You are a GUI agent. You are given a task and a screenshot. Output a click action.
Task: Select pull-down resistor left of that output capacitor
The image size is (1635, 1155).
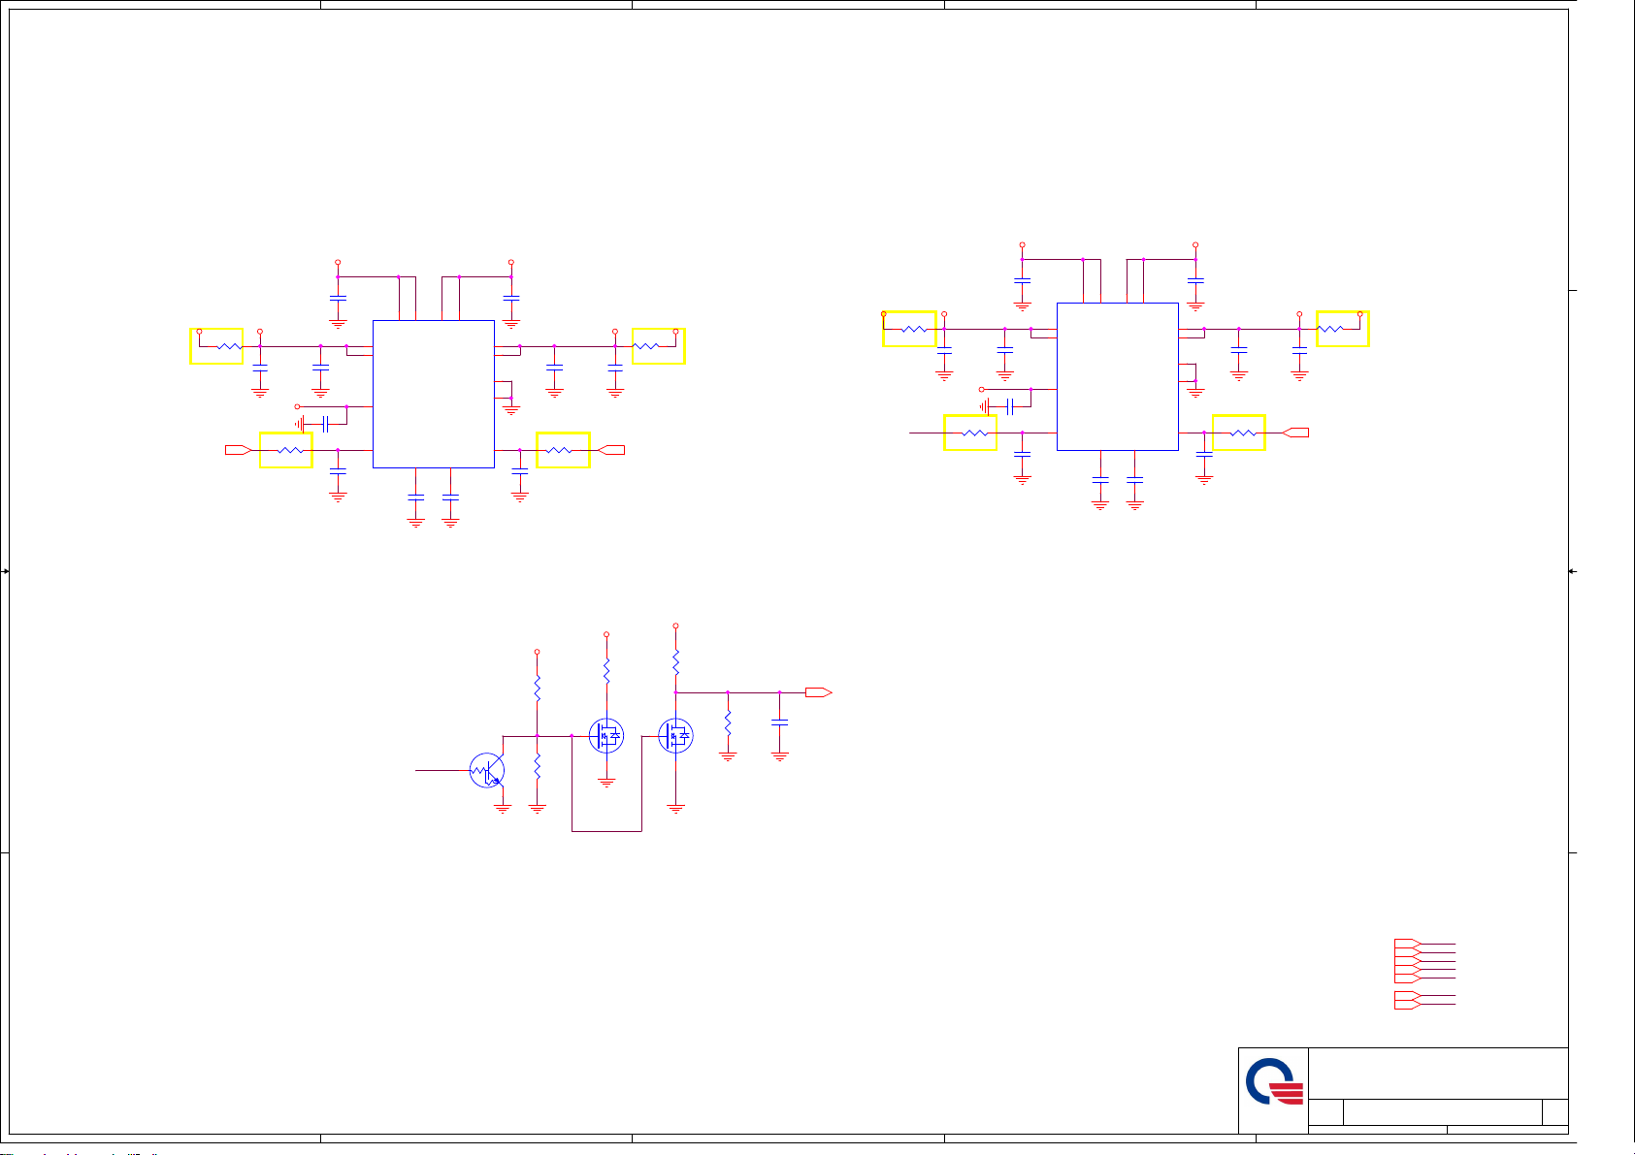728,722
